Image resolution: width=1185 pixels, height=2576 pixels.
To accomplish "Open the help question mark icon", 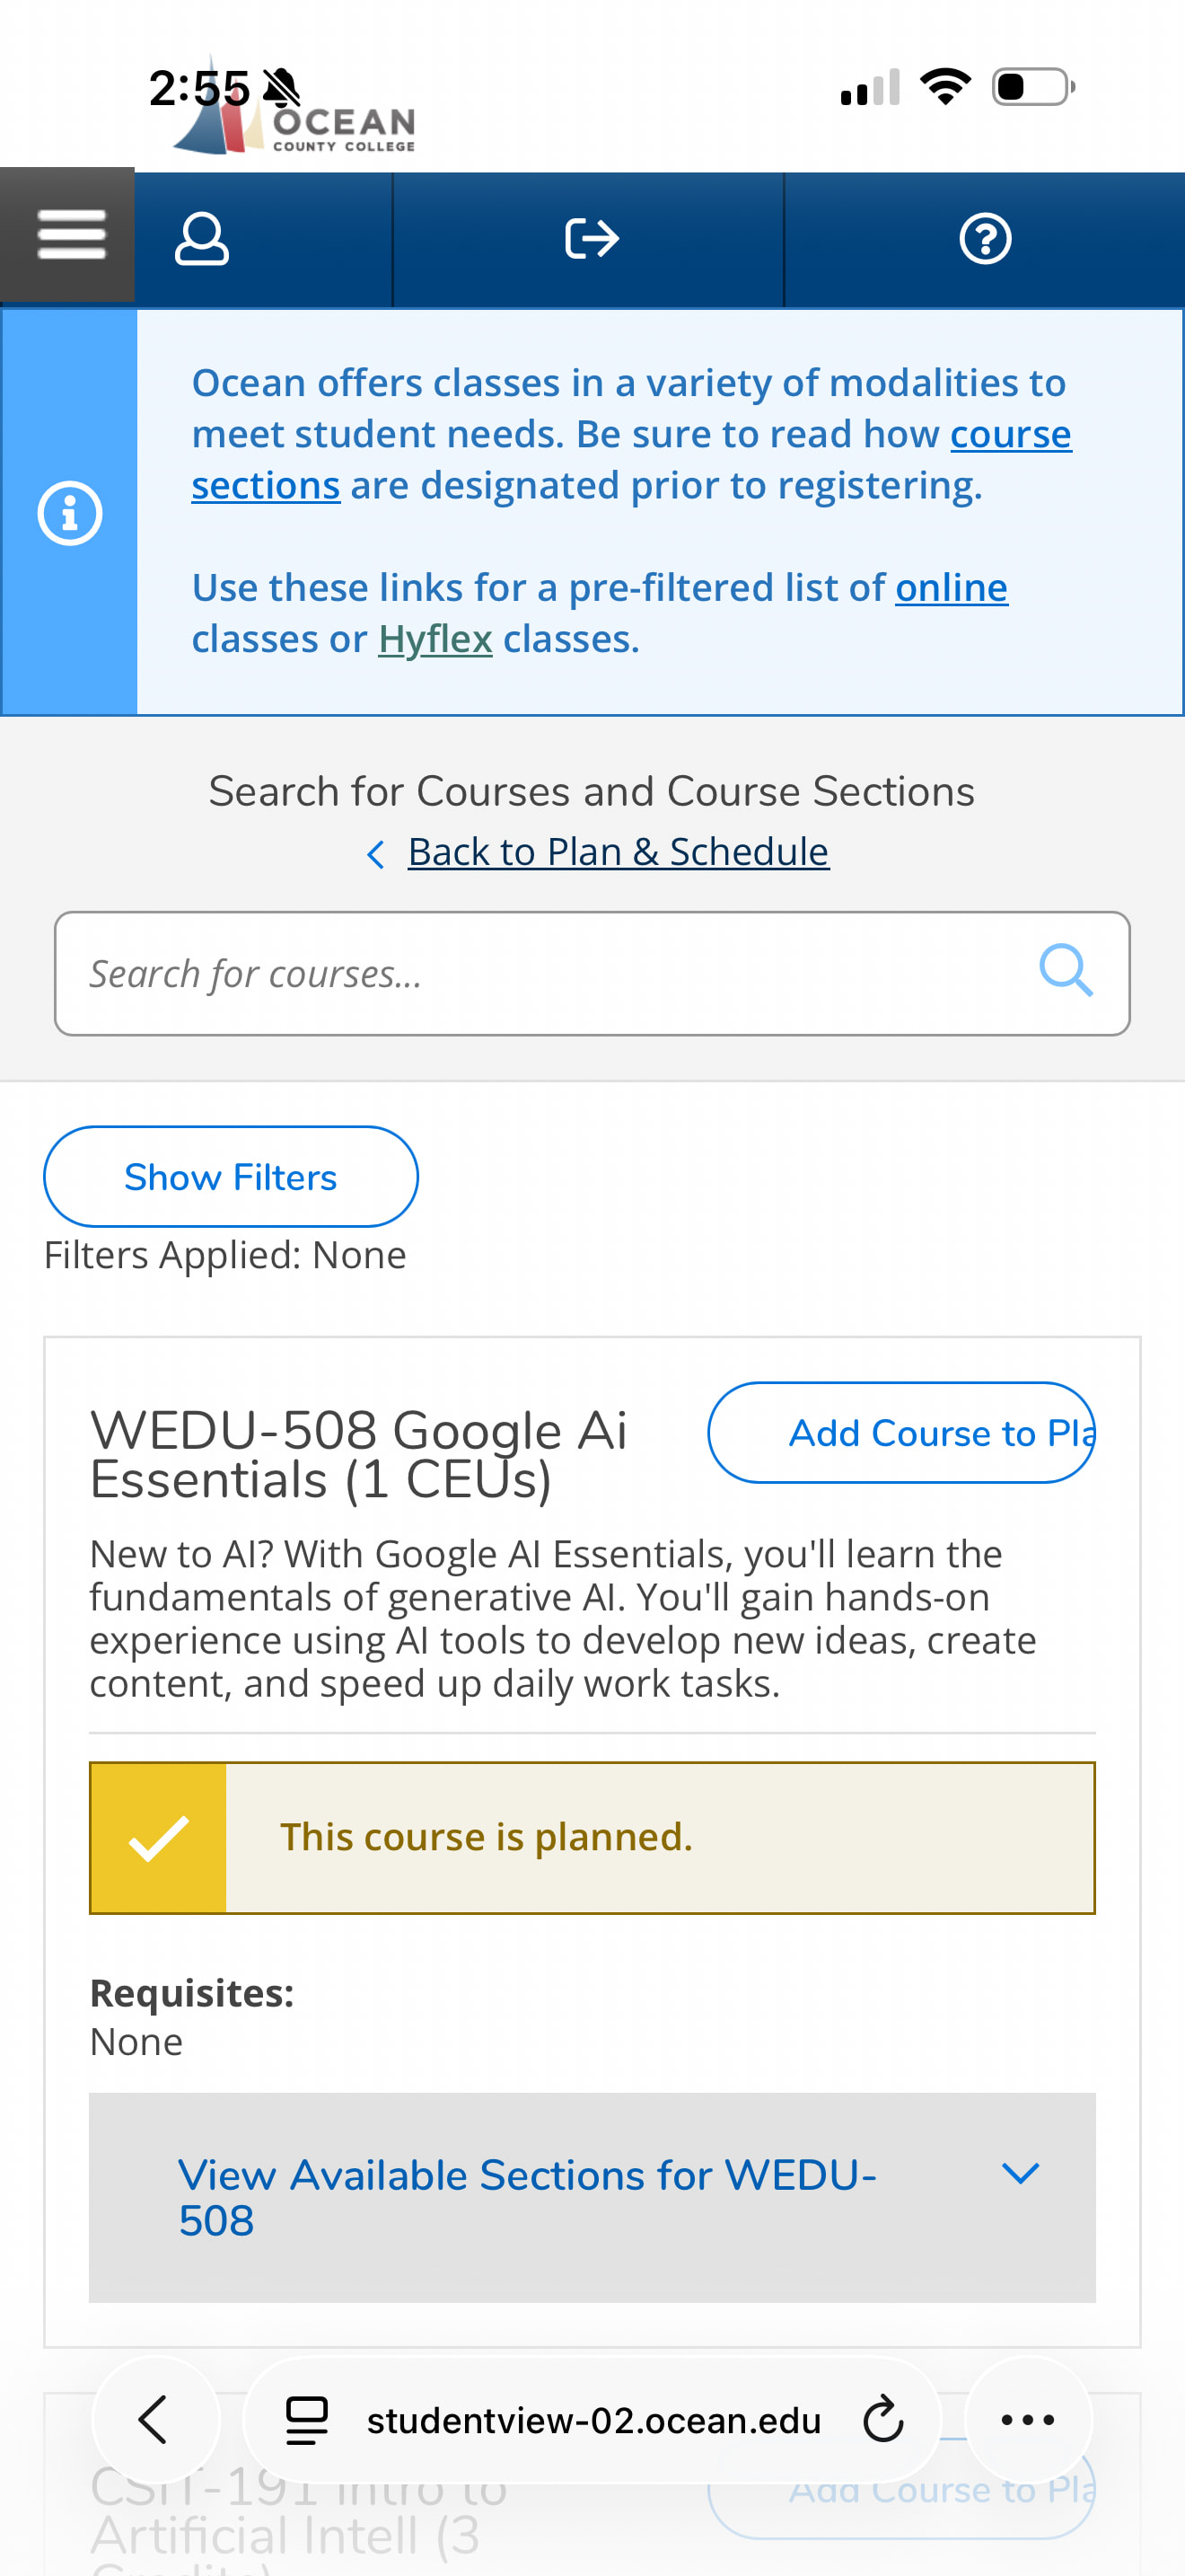I will [984, 239].
